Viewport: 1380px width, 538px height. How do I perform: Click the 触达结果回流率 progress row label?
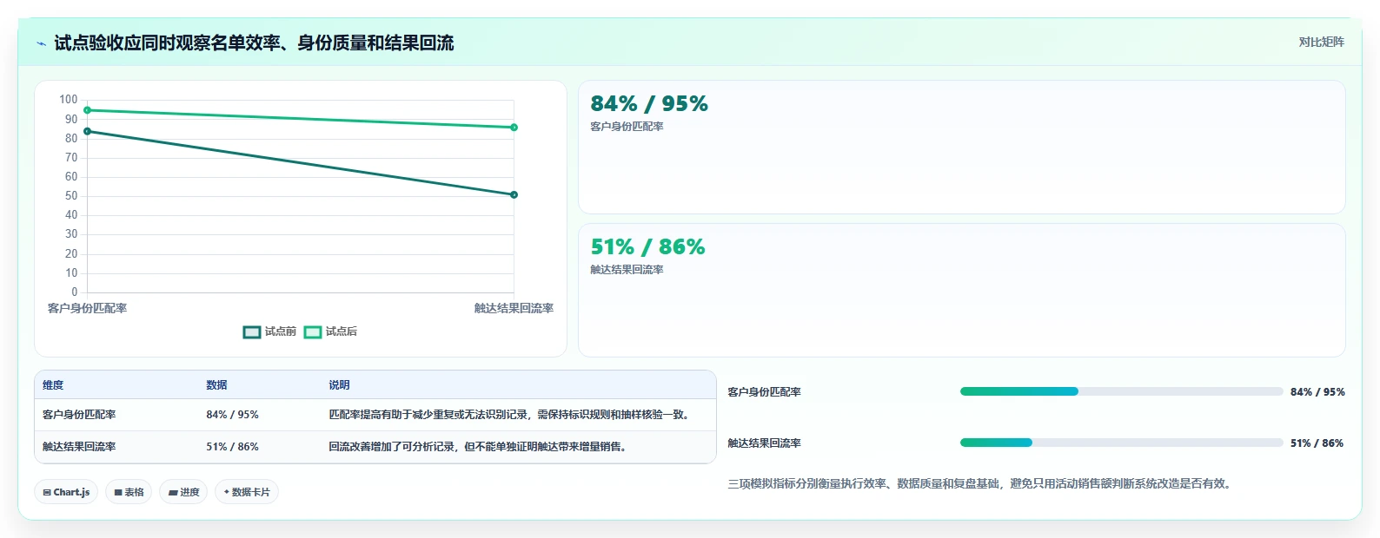coord(764,443)
